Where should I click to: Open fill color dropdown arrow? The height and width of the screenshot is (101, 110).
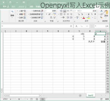click(x=86, y=18)
